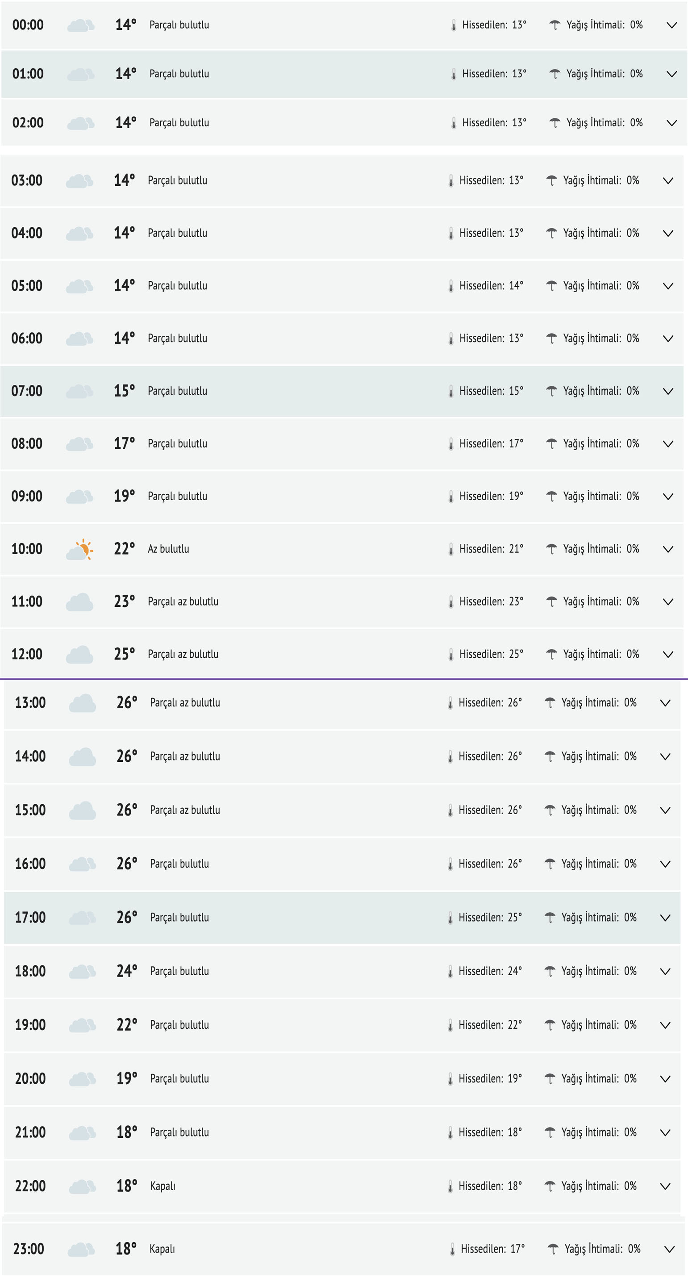Expand details for the 10:00 forecast row
The width and height of the screenshot is (688, 1278).
(667, 549)
